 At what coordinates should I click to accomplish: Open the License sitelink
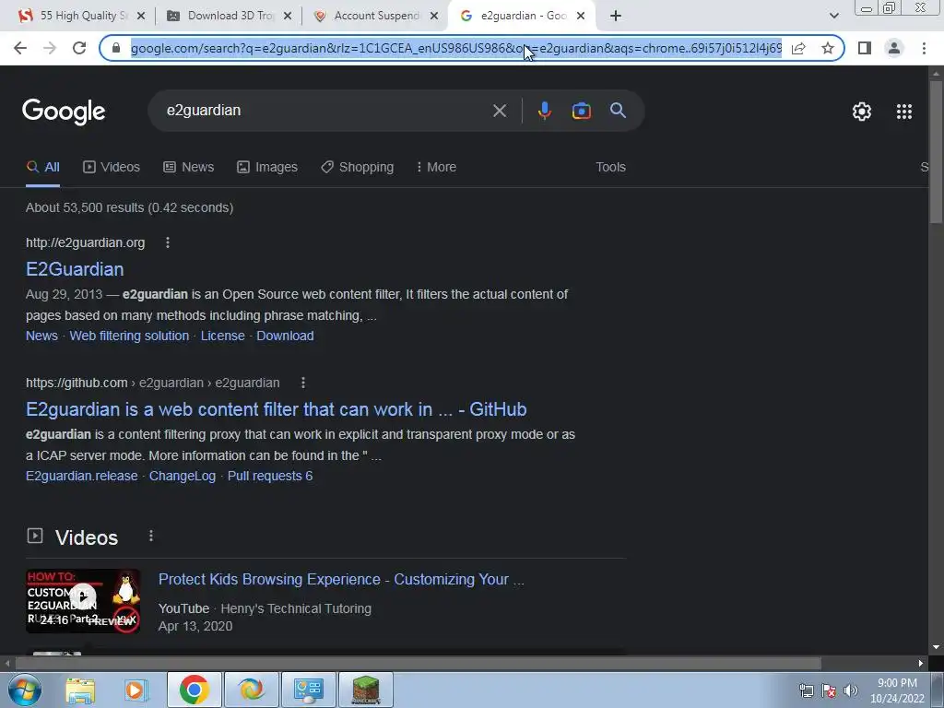pyautogui.click(x=223, y=336)
